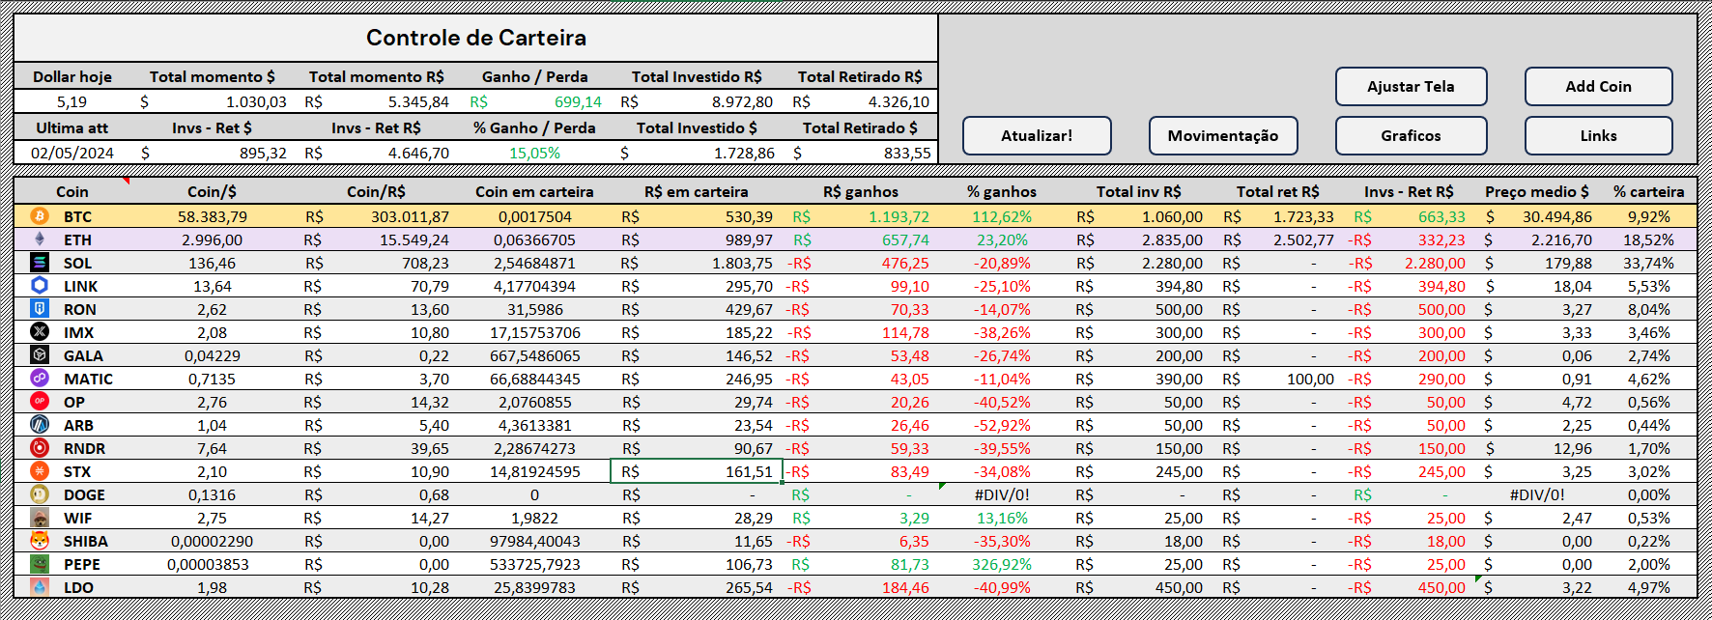
Task: Click the ETH coin em carteira value 0,06366705
Action: tap(534, 240)
